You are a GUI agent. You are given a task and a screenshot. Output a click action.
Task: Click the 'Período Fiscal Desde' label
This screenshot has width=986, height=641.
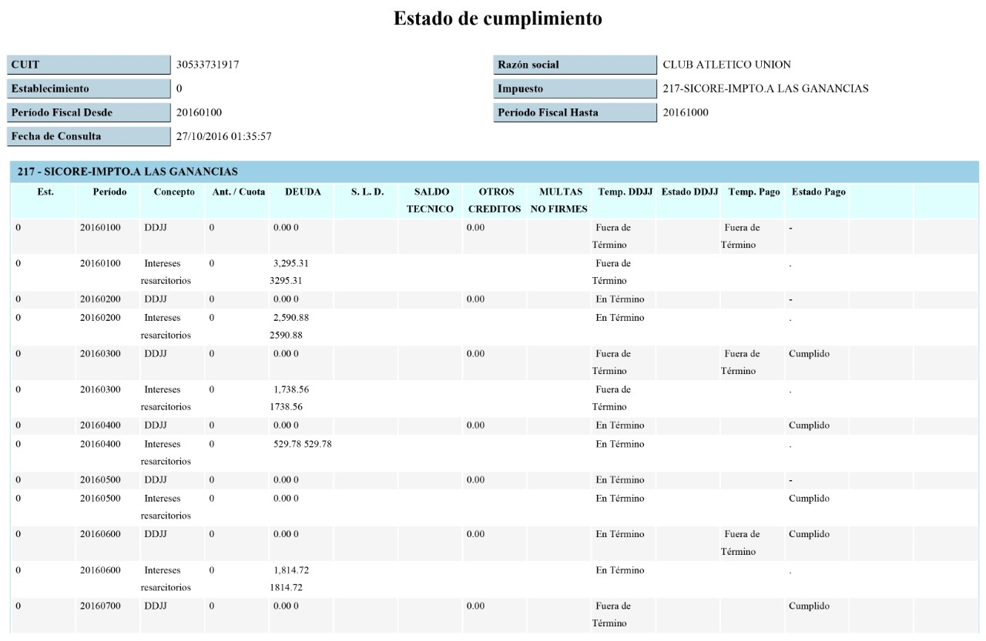[62, 112]
